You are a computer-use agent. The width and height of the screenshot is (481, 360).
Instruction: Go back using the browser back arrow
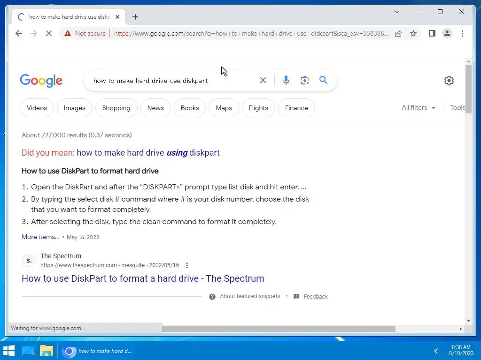19,33
